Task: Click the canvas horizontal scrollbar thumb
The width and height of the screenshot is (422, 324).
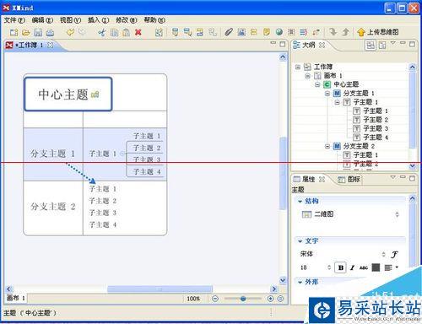Action: pyautogui.click(x=160, y=289)
